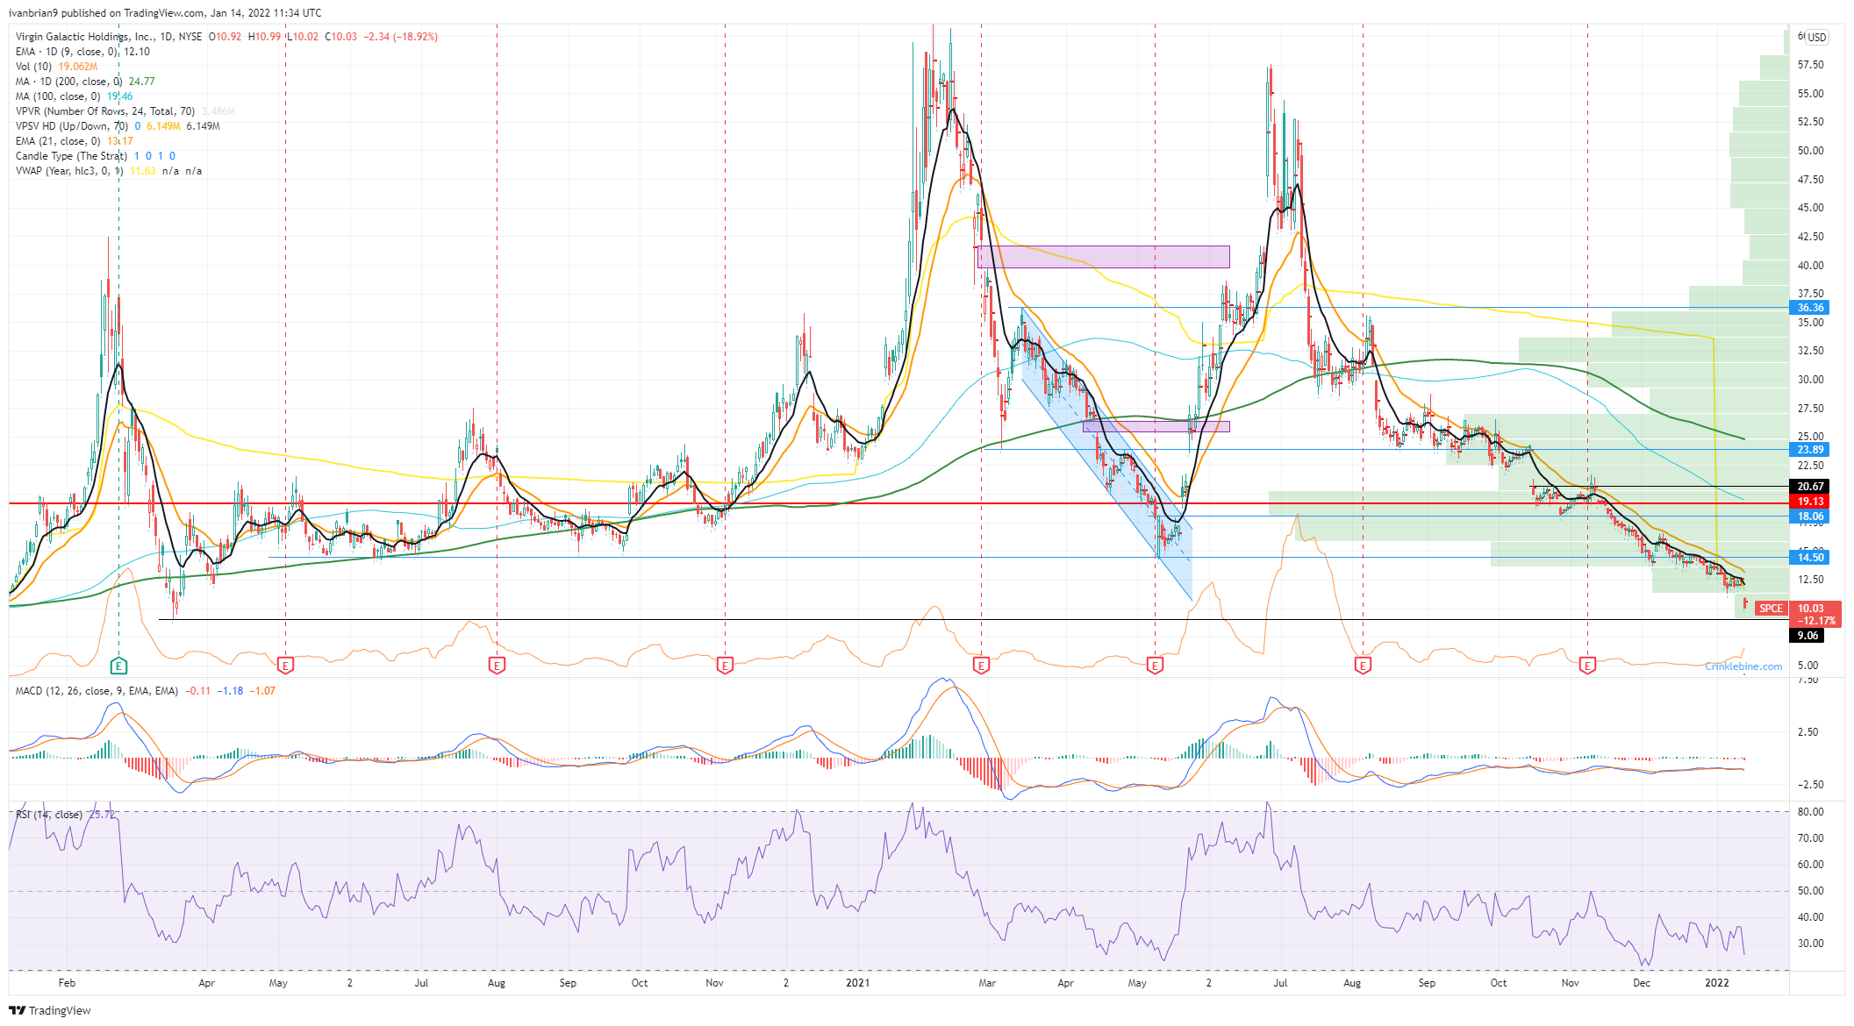Click the 14.50 blue price label

point(1810,558)
